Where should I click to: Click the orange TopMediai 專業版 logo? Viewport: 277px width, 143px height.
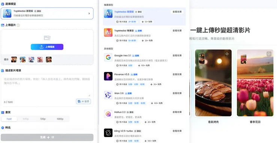(108, 32)
